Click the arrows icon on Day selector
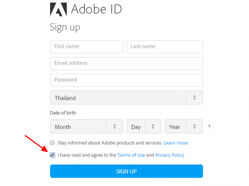The width and height of the screenshot is (249, 186). coord(153,127)
